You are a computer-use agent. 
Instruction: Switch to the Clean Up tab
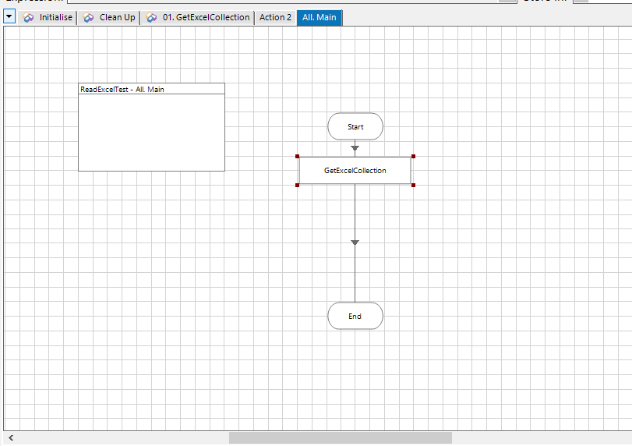(x=109, y=17)
